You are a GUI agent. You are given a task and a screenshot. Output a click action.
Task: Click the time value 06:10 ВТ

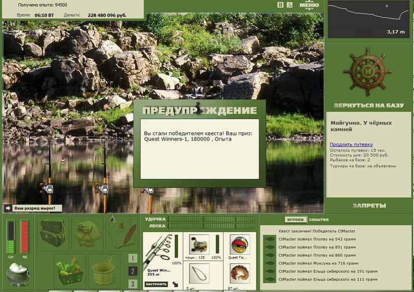click(44, 16)
